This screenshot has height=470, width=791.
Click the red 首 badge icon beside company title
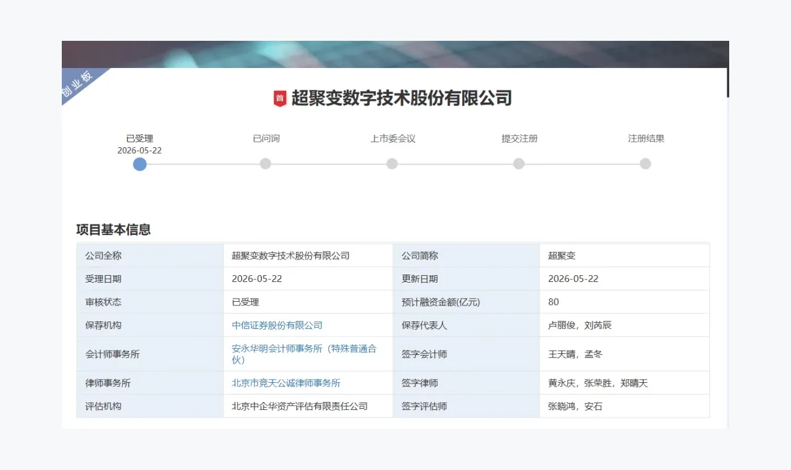pyautogui.click(x=280, y=98)
